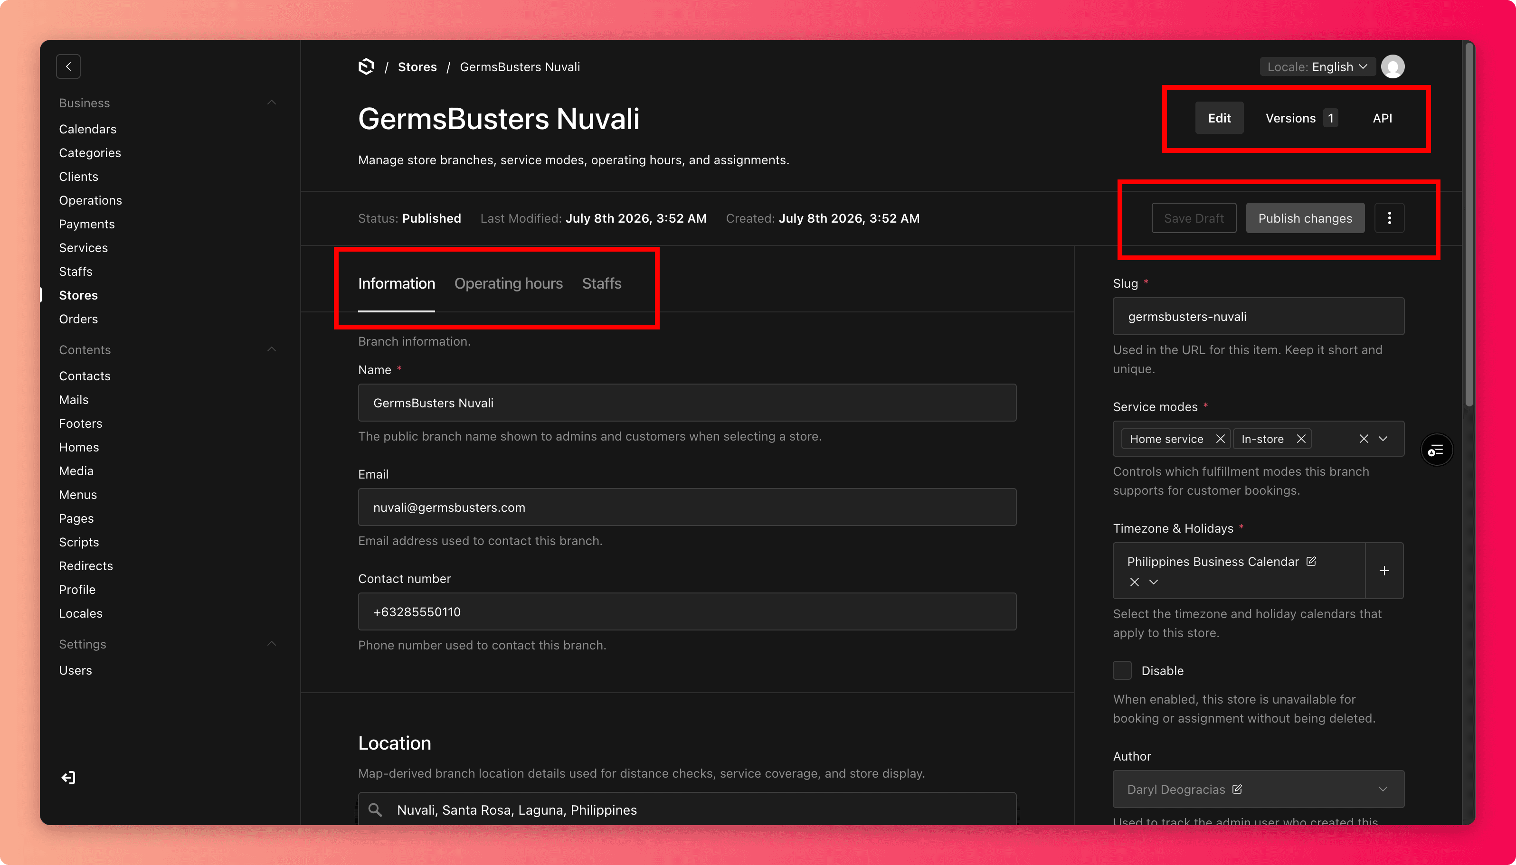1516x865 pixels.
Task: Open Stores in the sidebar
Action: coord(78,295)
